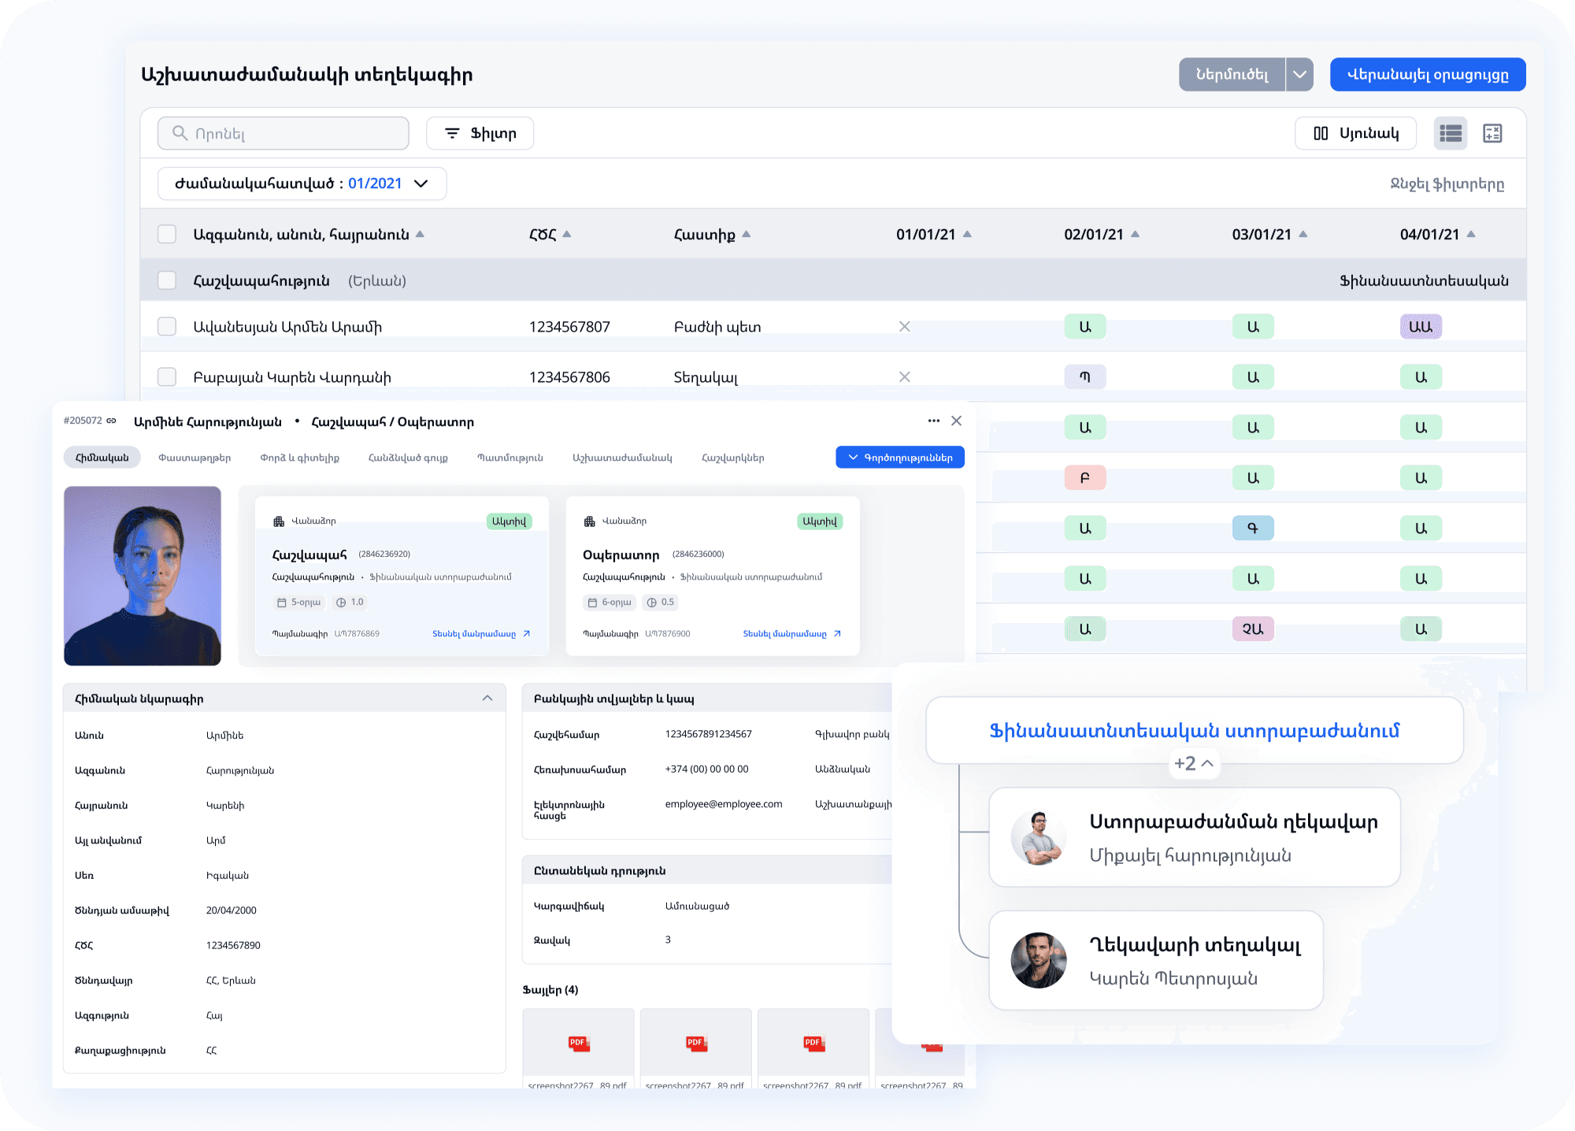Click the three-dots menu in employee panel

(x=933, y=421)
